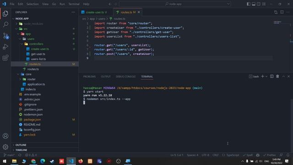
Task: Open the Windows Start menu
Action: [5, 161]
